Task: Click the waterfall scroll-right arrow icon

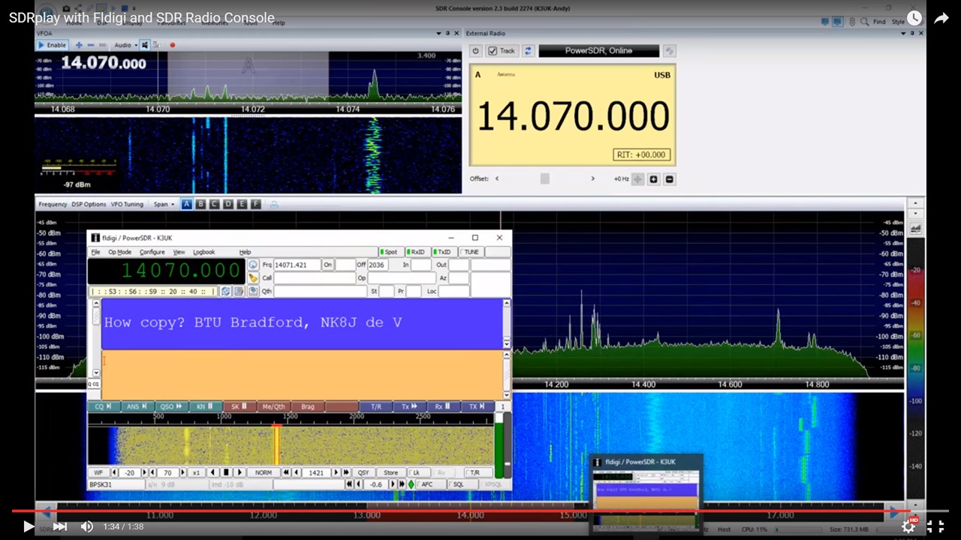Action: click(x=239, y=472)
